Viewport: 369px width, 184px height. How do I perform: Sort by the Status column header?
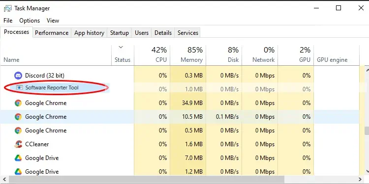(123, 55)
